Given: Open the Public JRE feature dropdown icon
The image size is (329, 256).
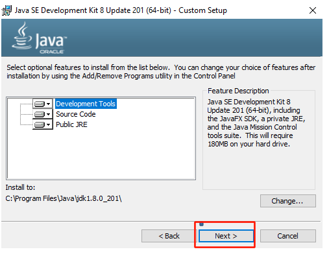Looking at the screenshot, I should (x=43, y=124).
